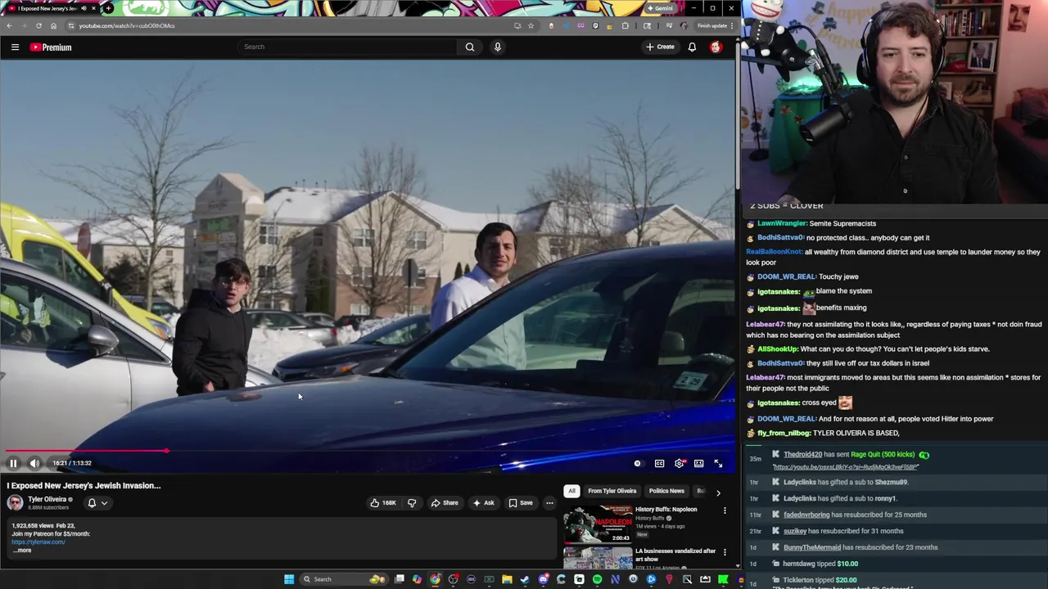Bookmark this page with the star icon
This screenshot has width=1048, height=589.
point(531,25)
